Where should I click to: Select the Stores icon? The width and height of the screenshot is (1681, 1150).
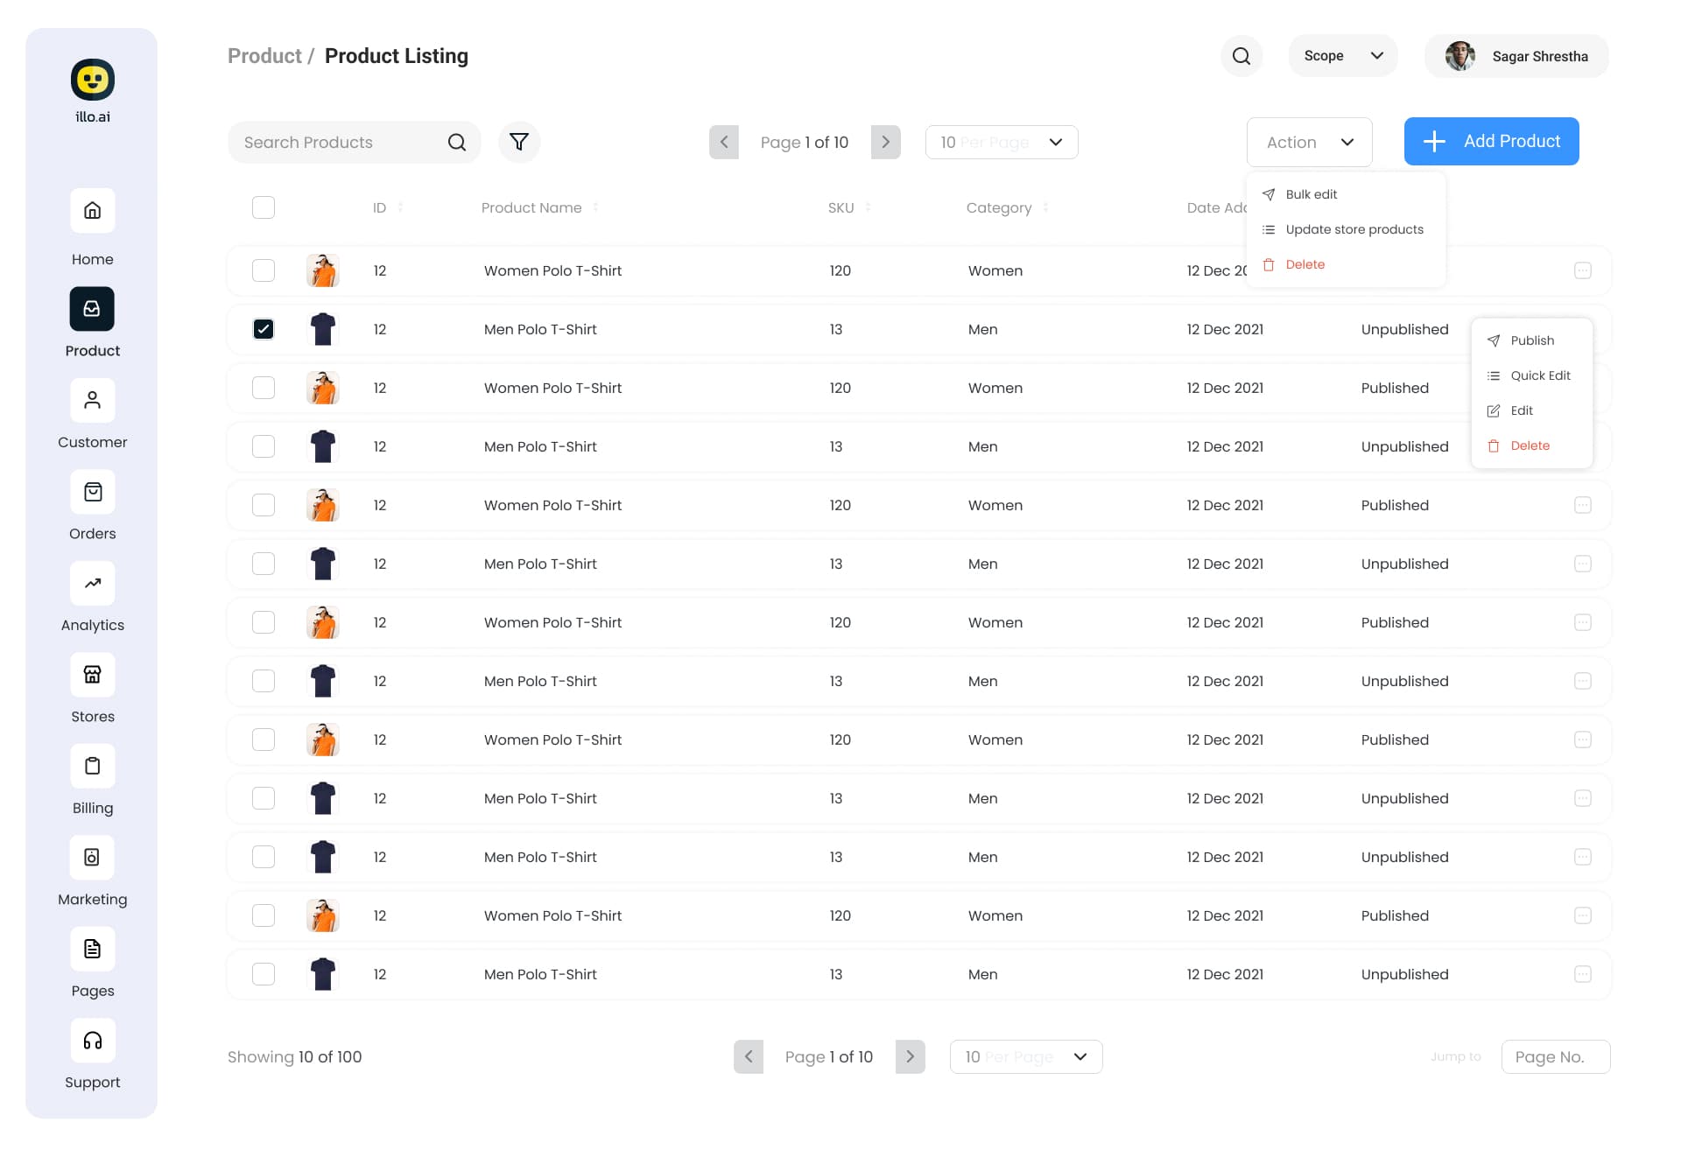point(92,674)
